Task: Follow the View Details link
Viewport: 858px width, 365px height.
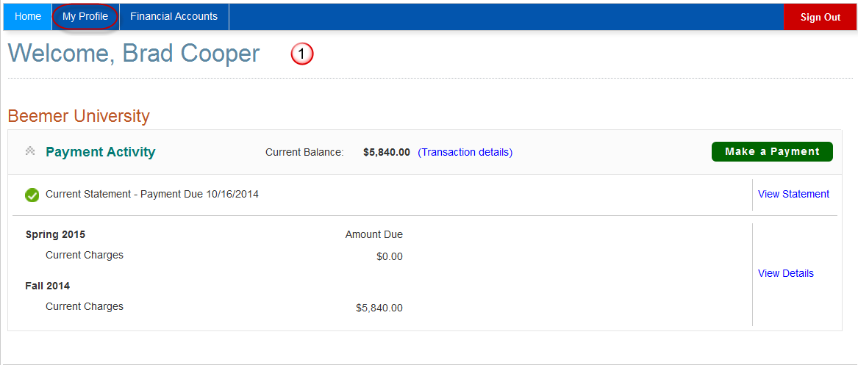Action: pos(785,273)
